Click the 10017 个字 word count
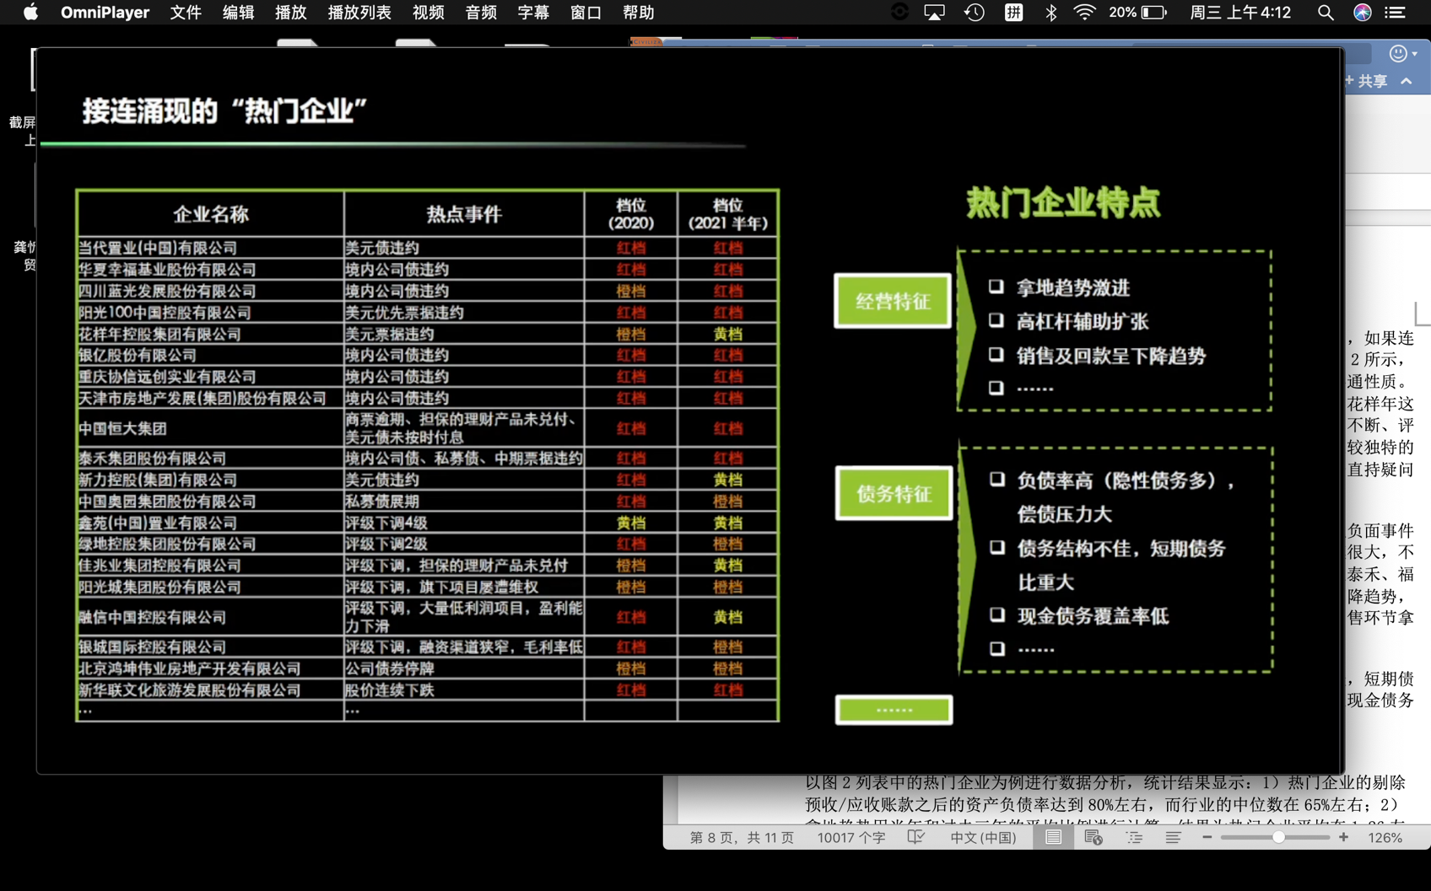1431x891 pixels. click(851, 837)
